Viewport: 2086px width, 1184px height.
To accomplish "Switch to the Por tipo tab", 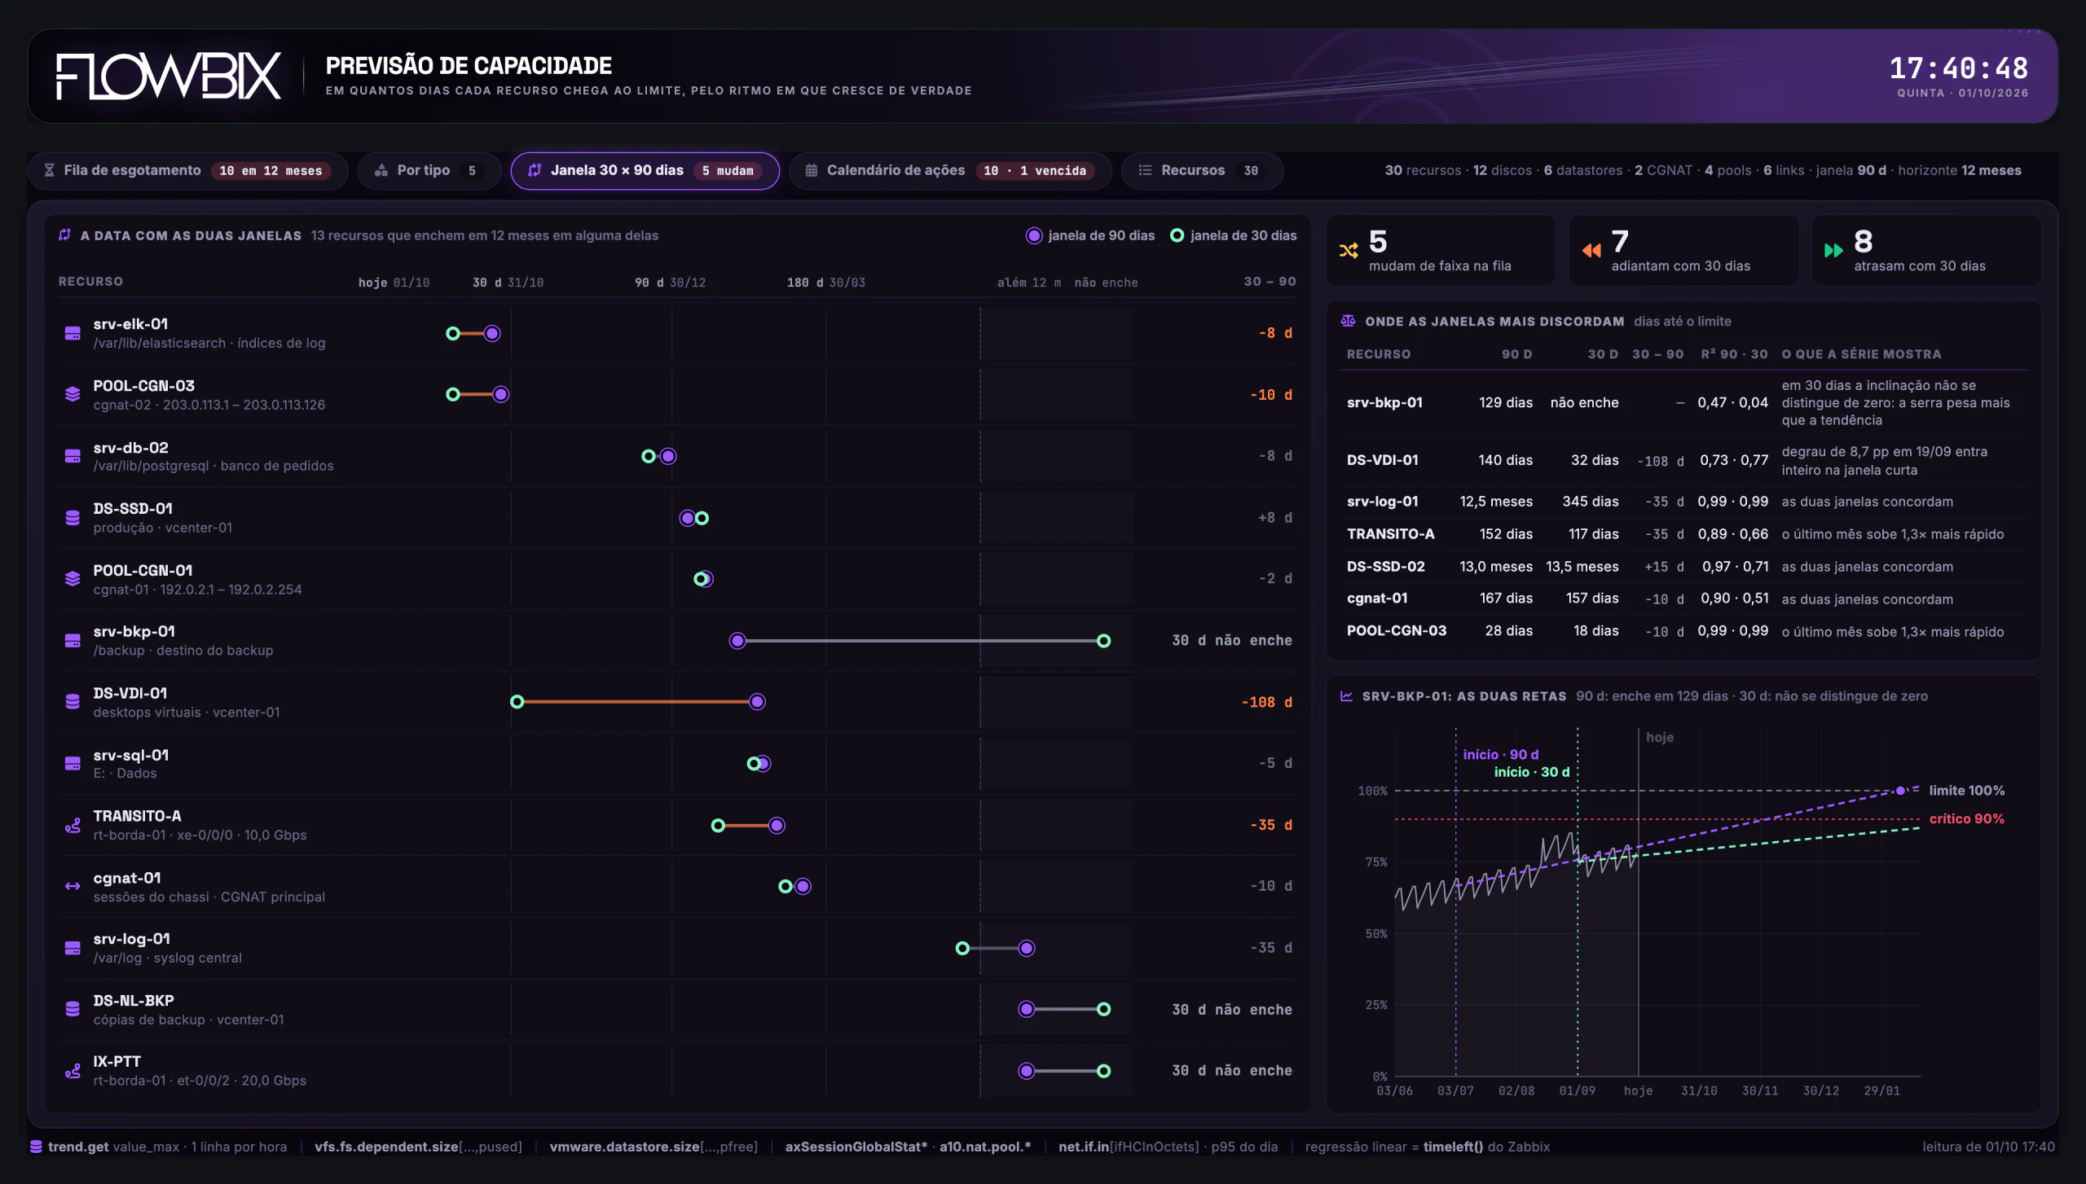I will coord(429,170).
